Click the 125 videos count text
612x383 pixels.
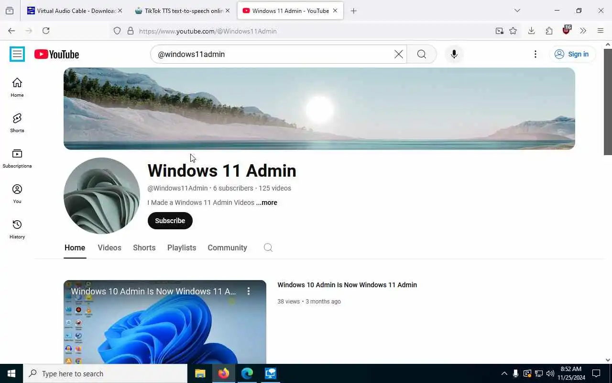click(275, 188)
